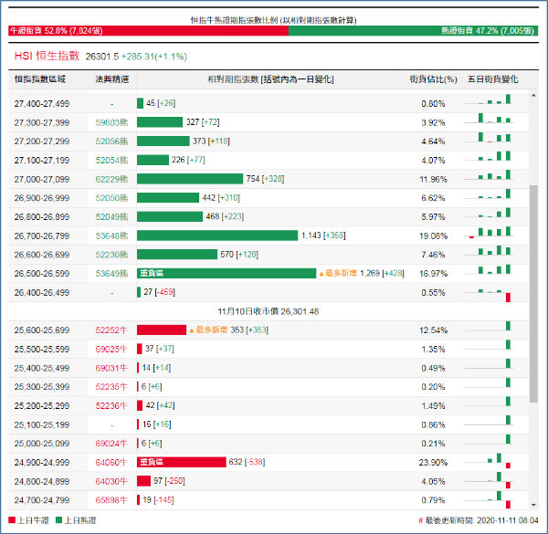The image size is (548, 534).
Task: Open bull certificate 69031牛
Action: tap(111, 368)
